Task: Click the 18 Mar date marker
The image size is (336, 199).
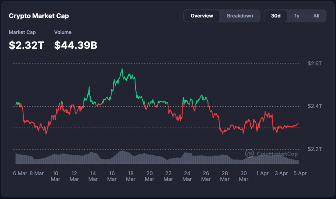Action: [131, 176]
